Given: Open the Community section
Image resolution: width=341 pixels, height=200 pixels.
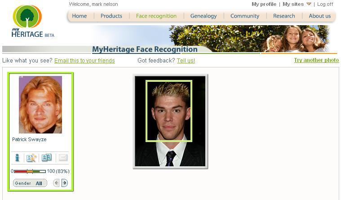Looking at the screenshot, I should (x=245, y=16).
